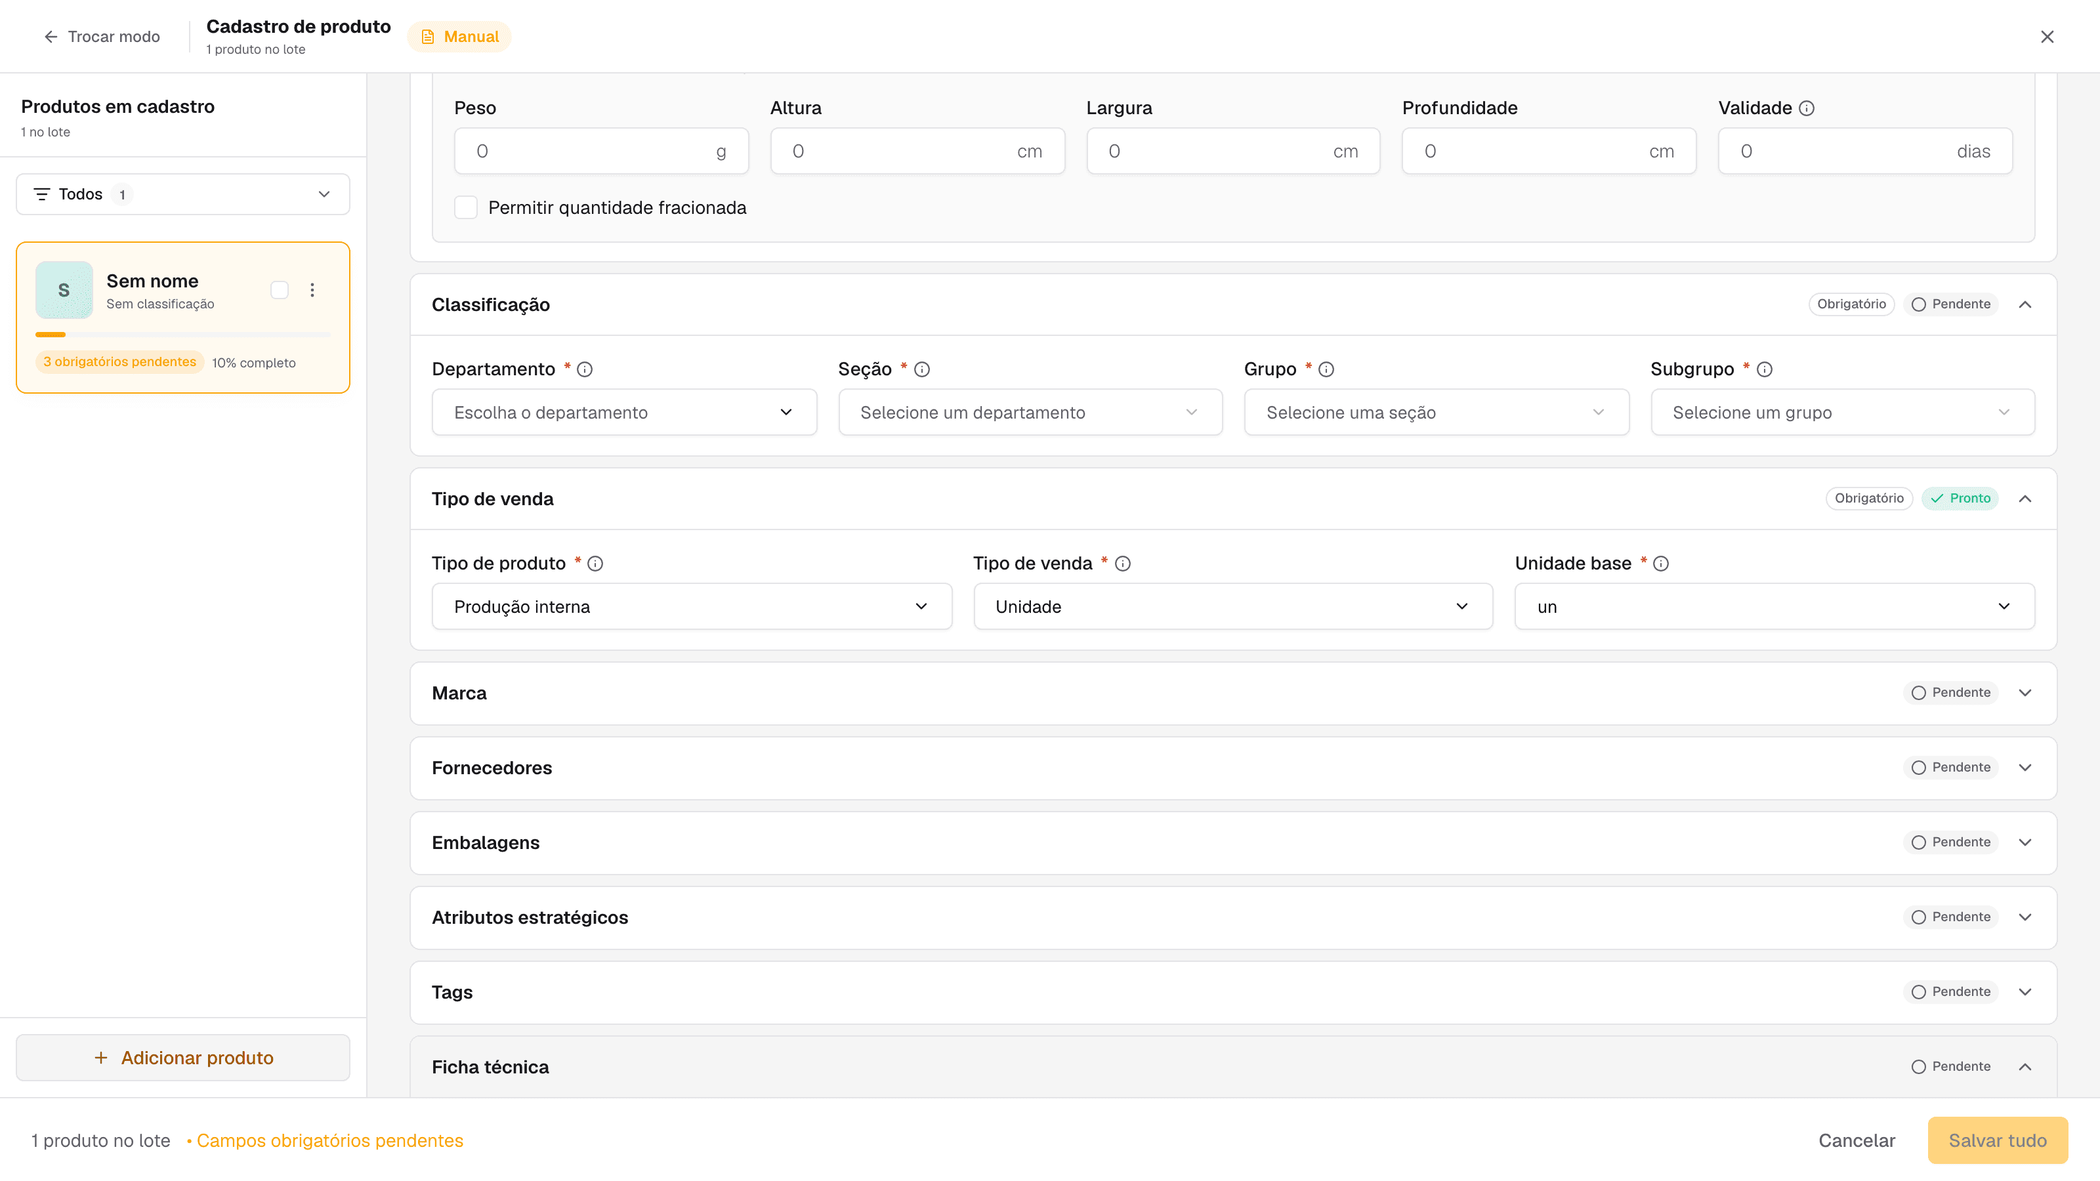
Task: Click the filter icon beside Todos
Action: pos(41,194)
